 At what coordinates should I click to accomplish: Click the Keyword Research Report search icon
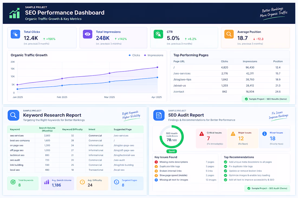[13, 115]
